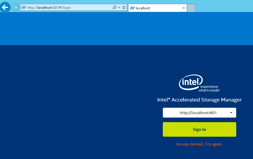Click the 'experience what's inside' tagline
This screenshot has height=159, width=253.
coord(209,89)
